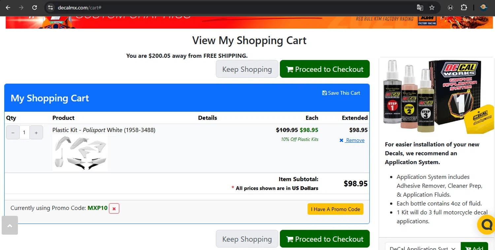The height and width of the screenshot is (250, 495).
Task: Click the promo code text MXP10
Action: (97, 208)
